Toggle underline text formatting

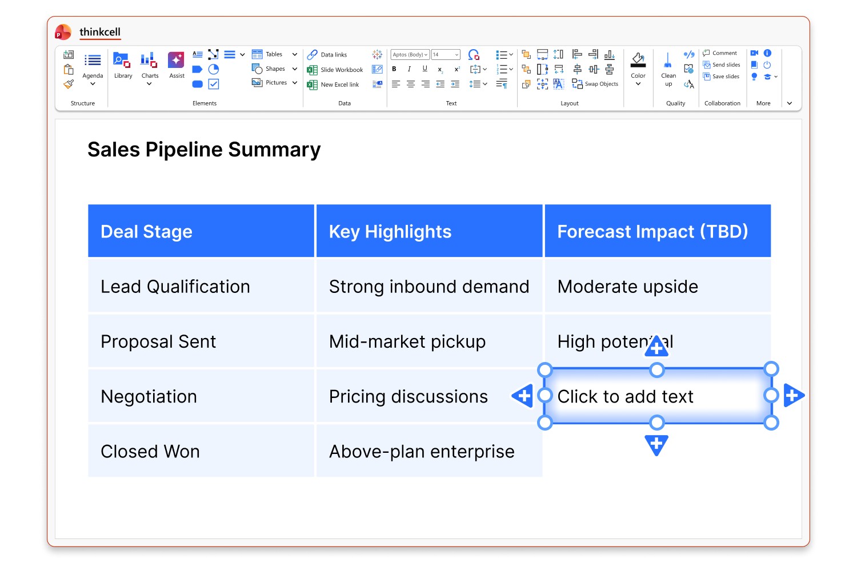425,69
